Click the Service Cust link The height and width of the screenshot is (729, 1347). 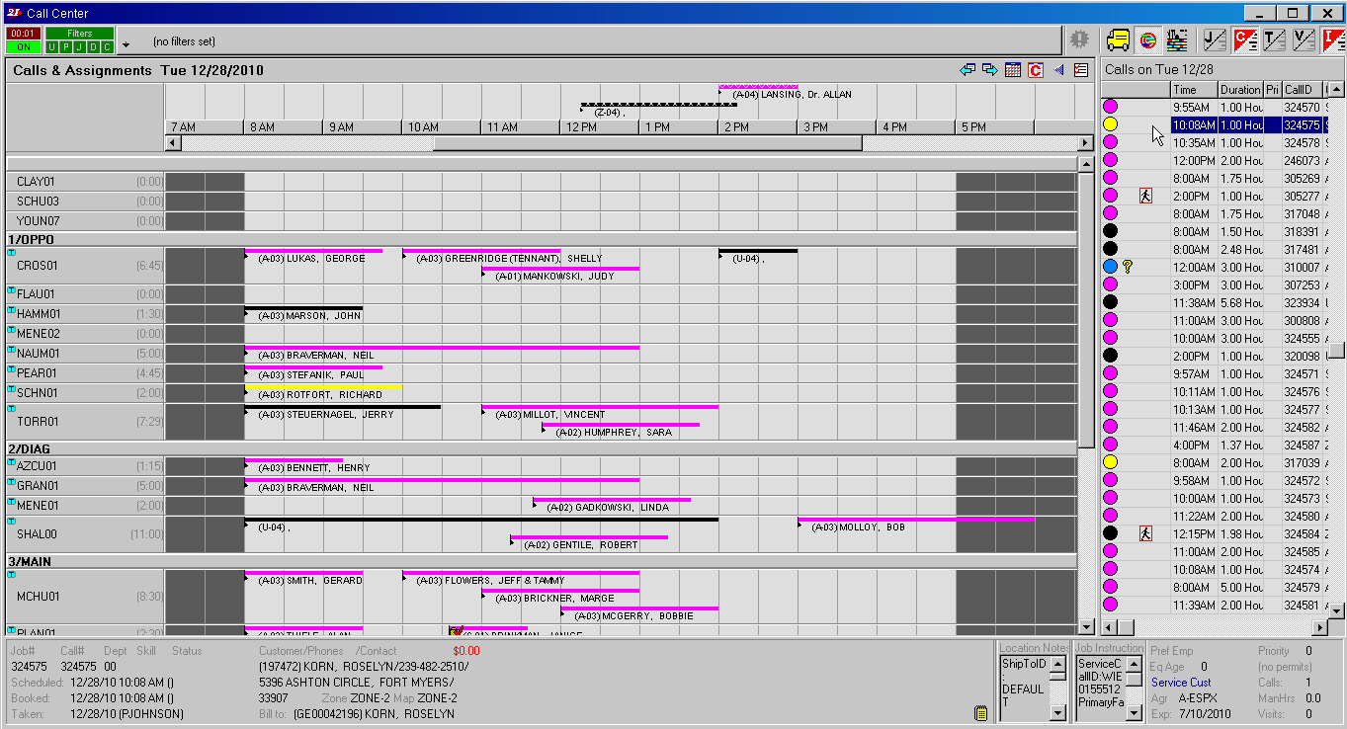pyautogui.click(x=1181, y=683)
